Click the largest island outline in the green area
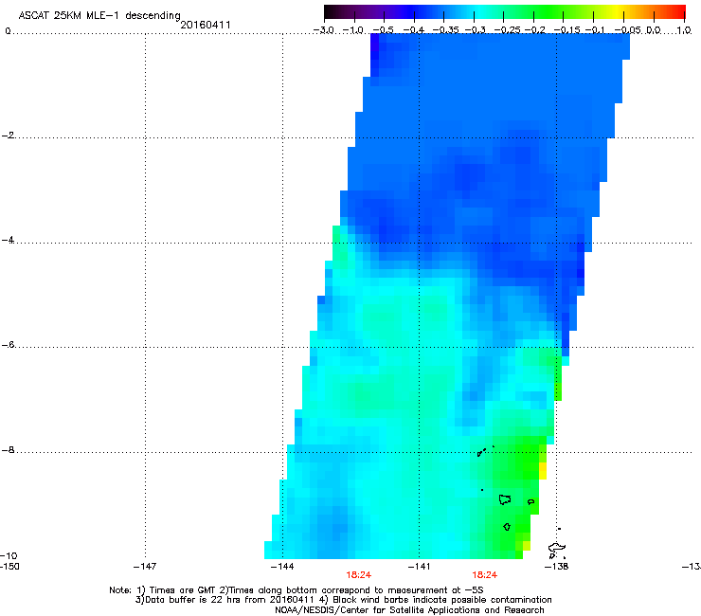 click(x=505, y=499)
